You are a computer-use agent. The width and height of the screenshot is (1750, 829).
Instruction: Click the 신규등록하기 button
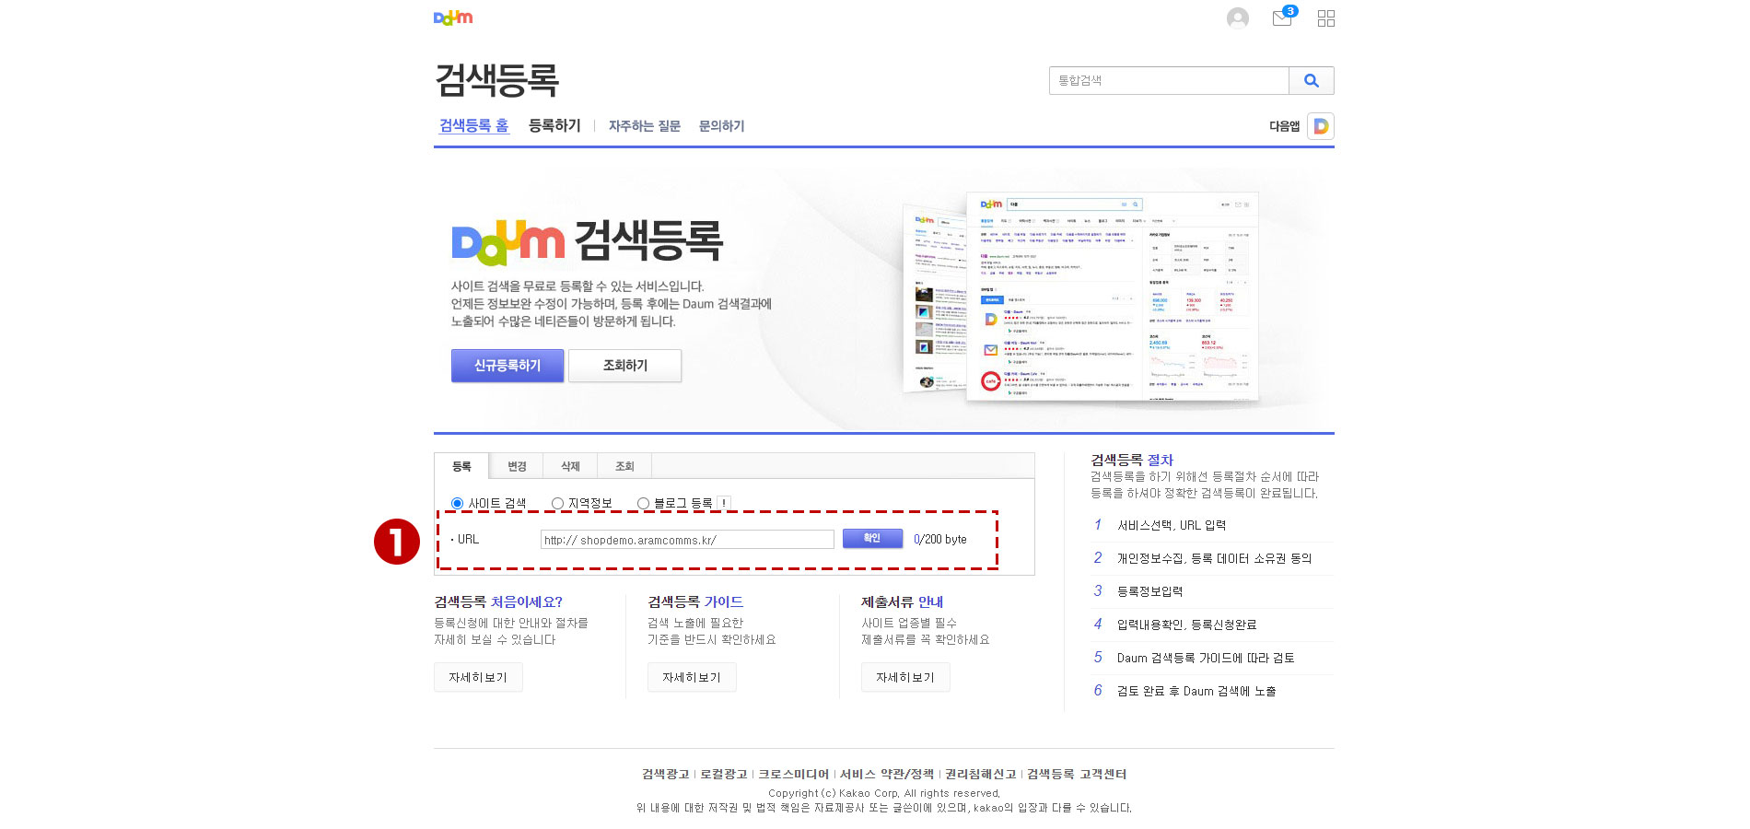click(507, 366)
